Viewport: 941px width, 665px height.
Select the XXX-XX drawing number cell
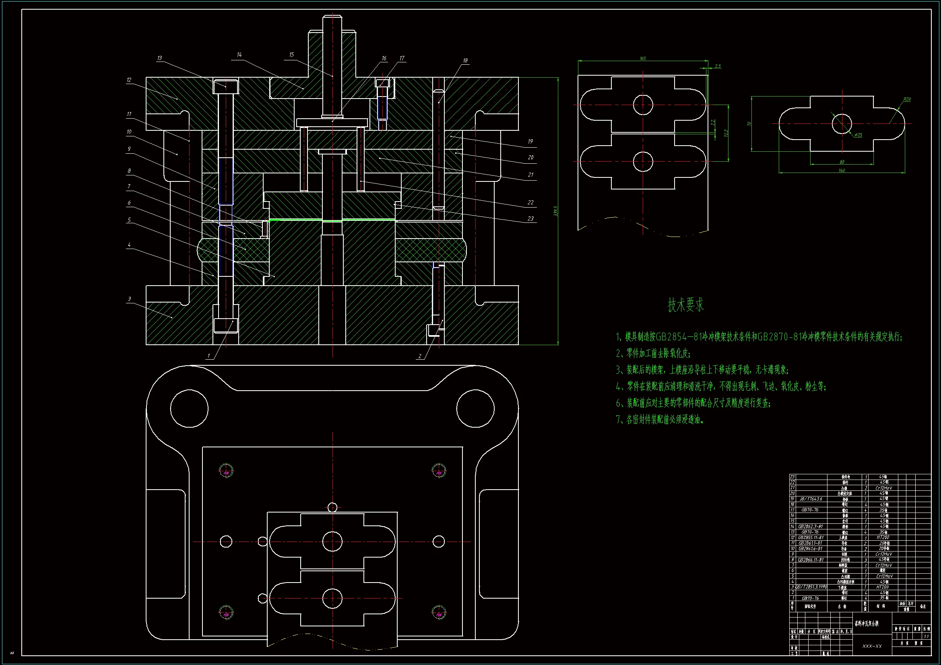(x=872, y=646)
